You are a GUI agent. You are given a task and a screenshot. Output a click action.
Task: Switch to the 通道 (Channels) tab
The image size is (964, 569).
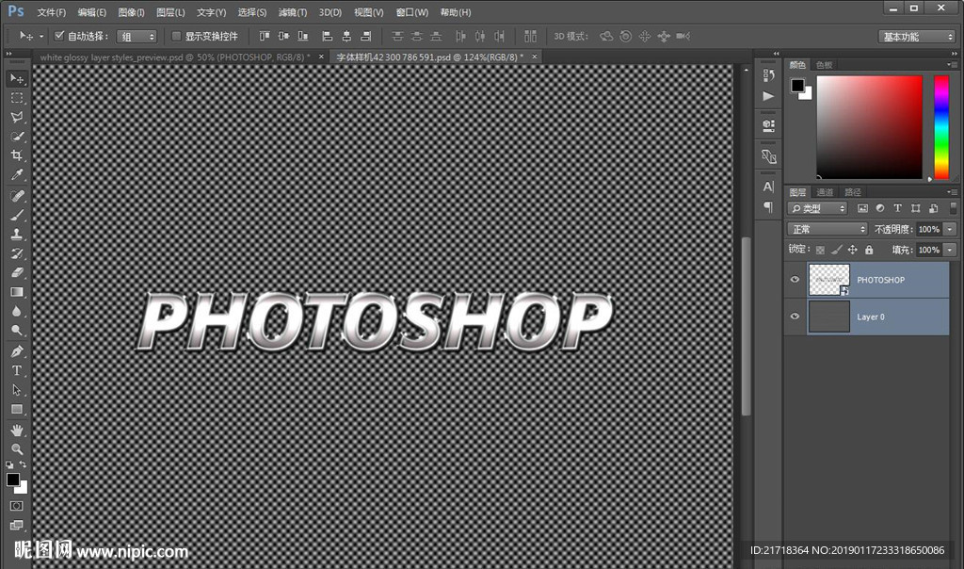(825, 192)
